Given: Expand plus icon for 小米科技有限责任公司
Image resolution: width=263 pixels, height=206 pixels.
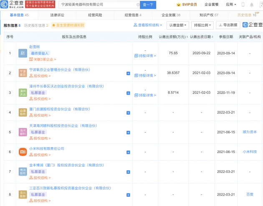Looking at the screenshot, I should 128,152.
